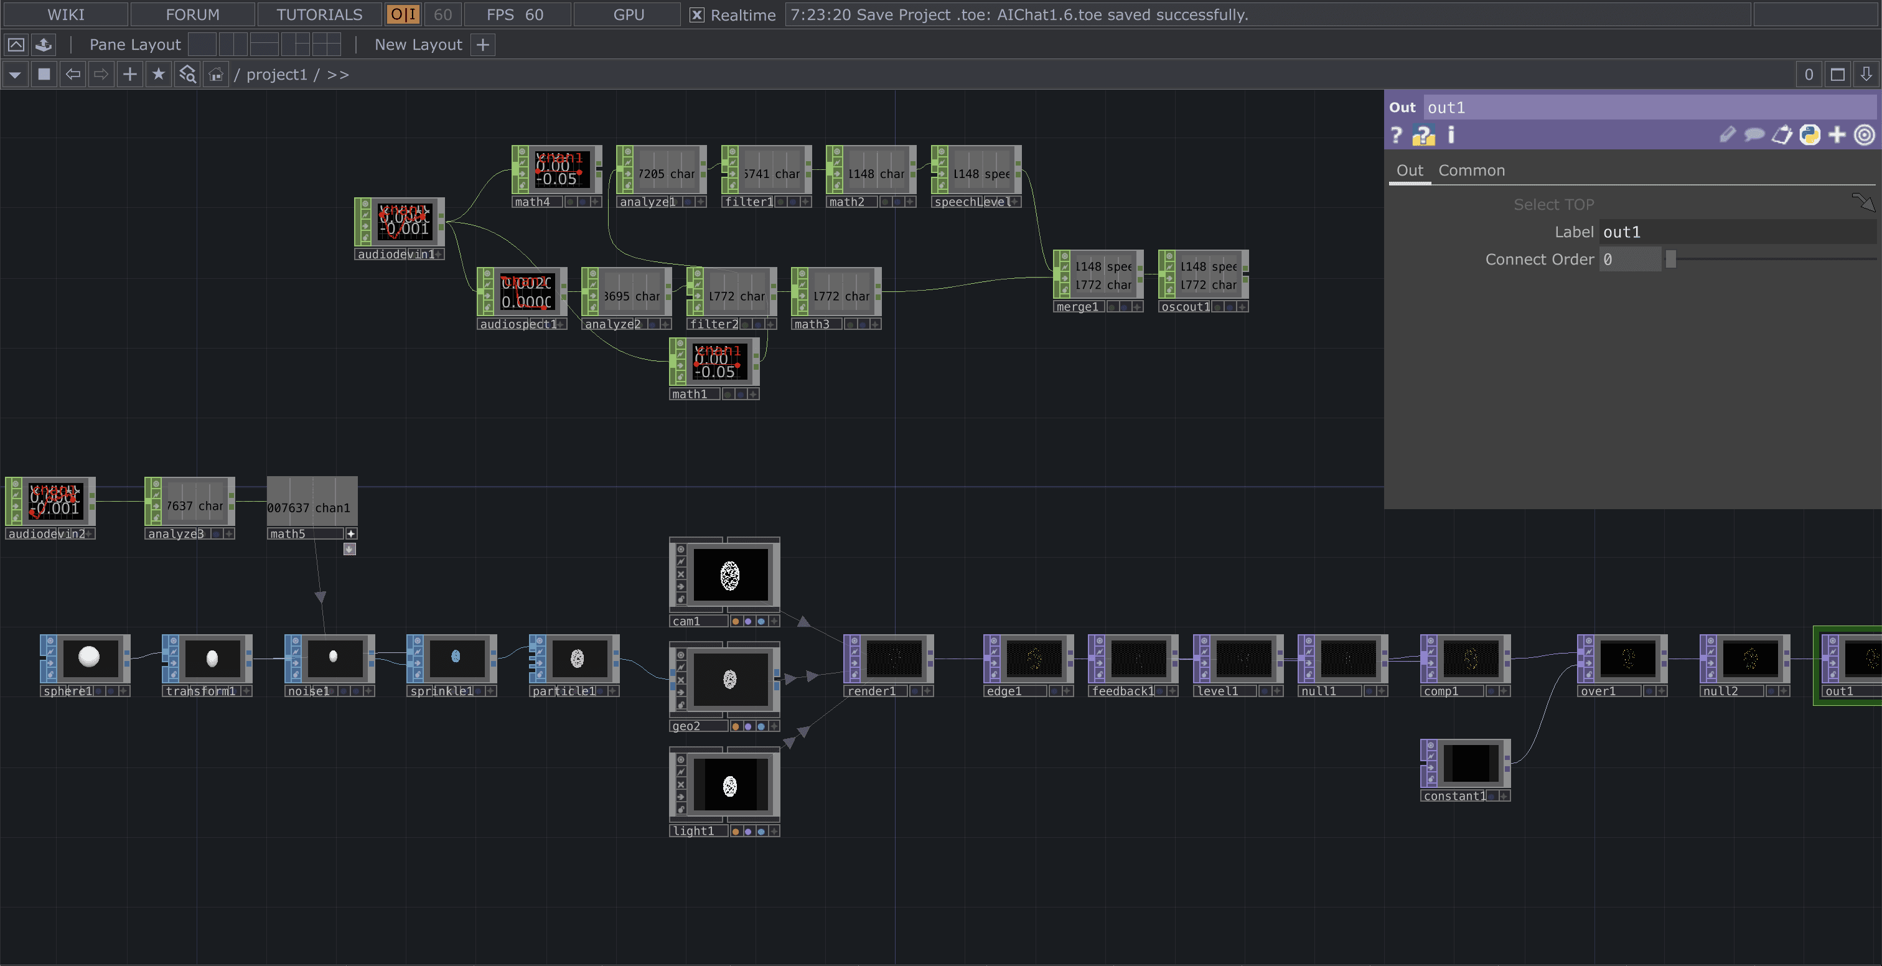Toggle the O|I power button
Screen dimensions: 1882x966
[x=403, y=14]
